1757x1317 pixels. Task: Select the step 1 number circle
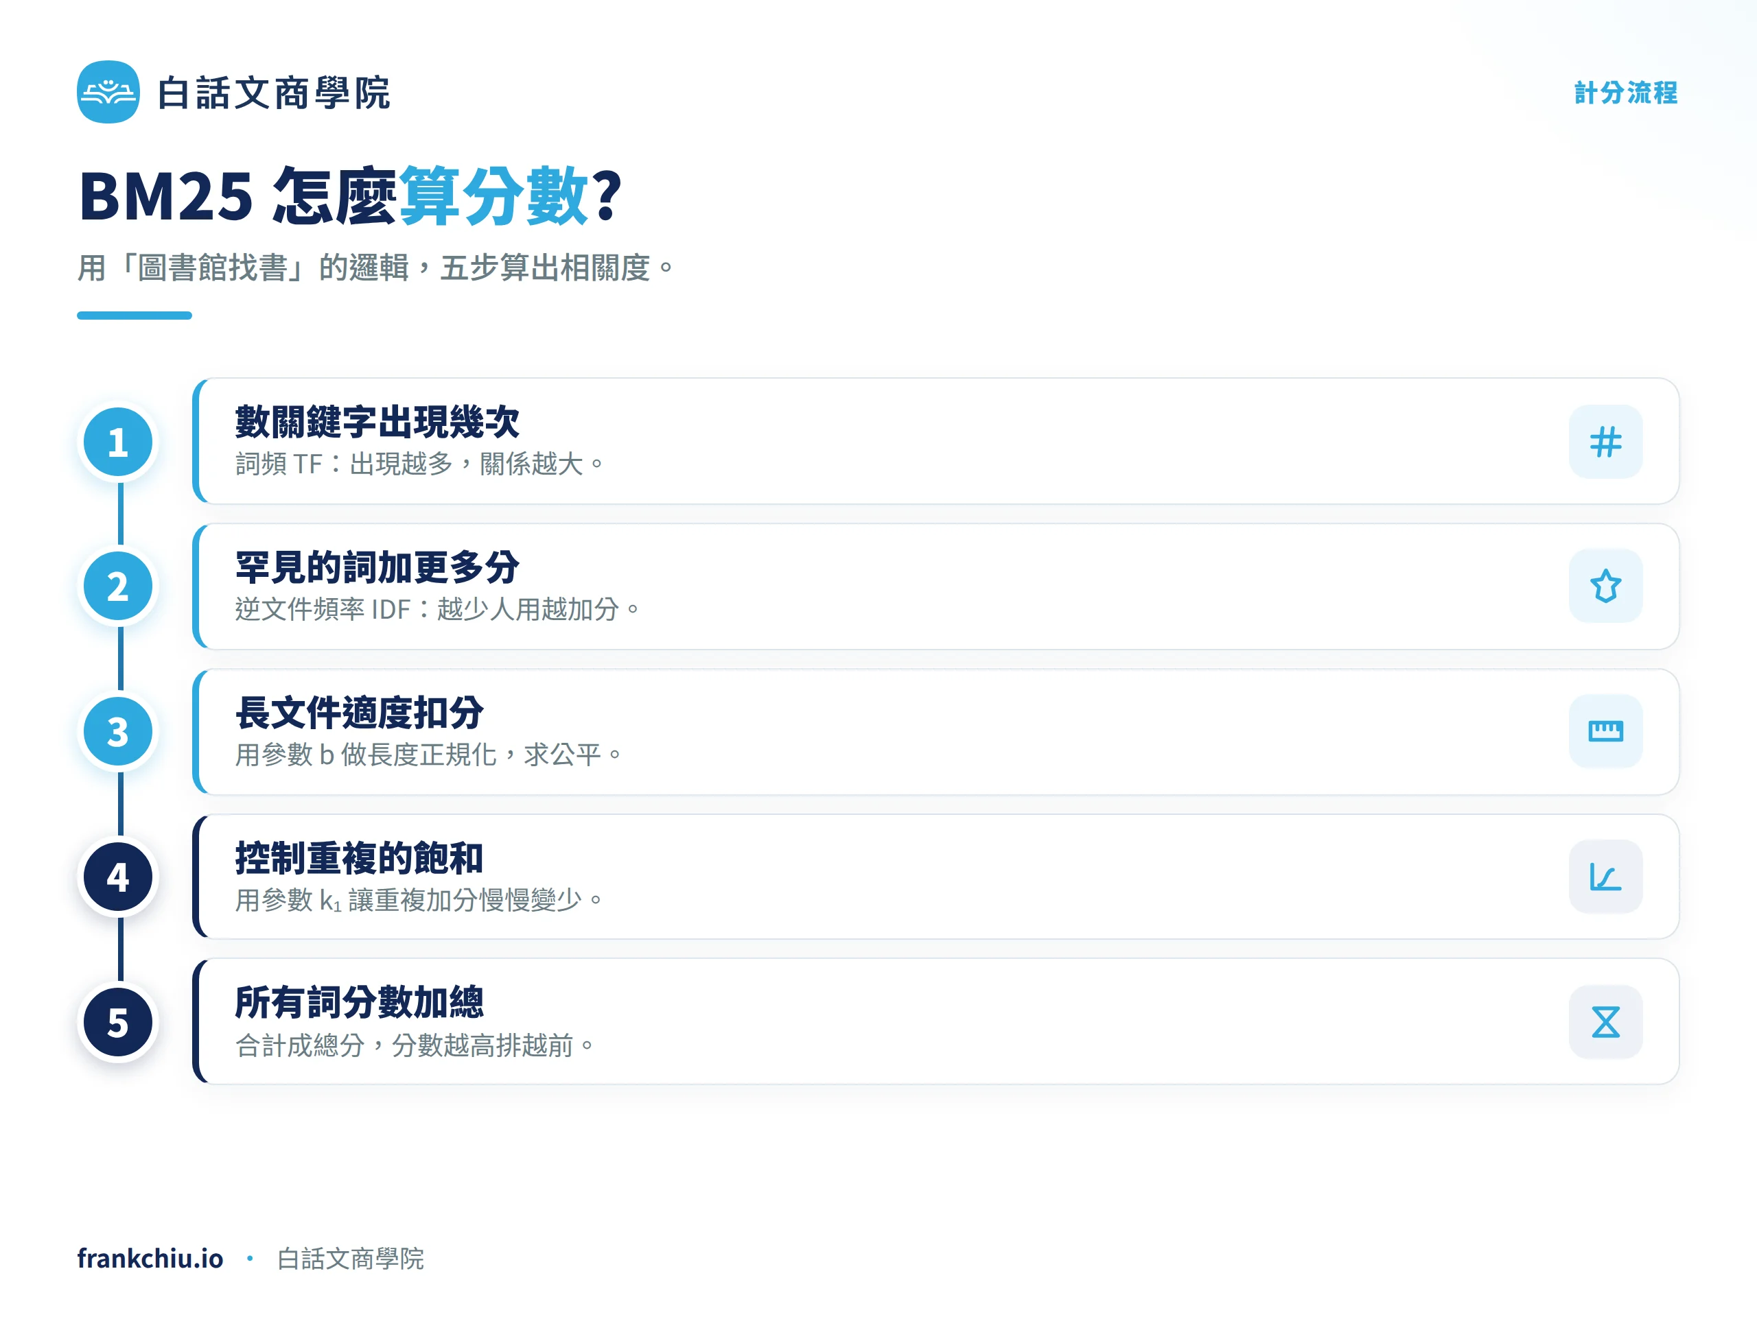[x=118, y=441]
